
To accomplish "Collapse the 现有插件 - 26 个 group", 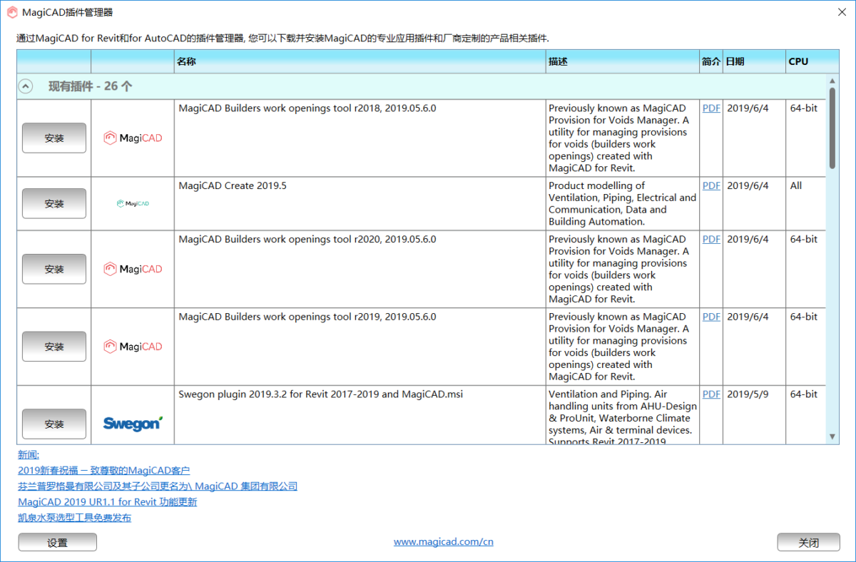I will click(26, 86).
